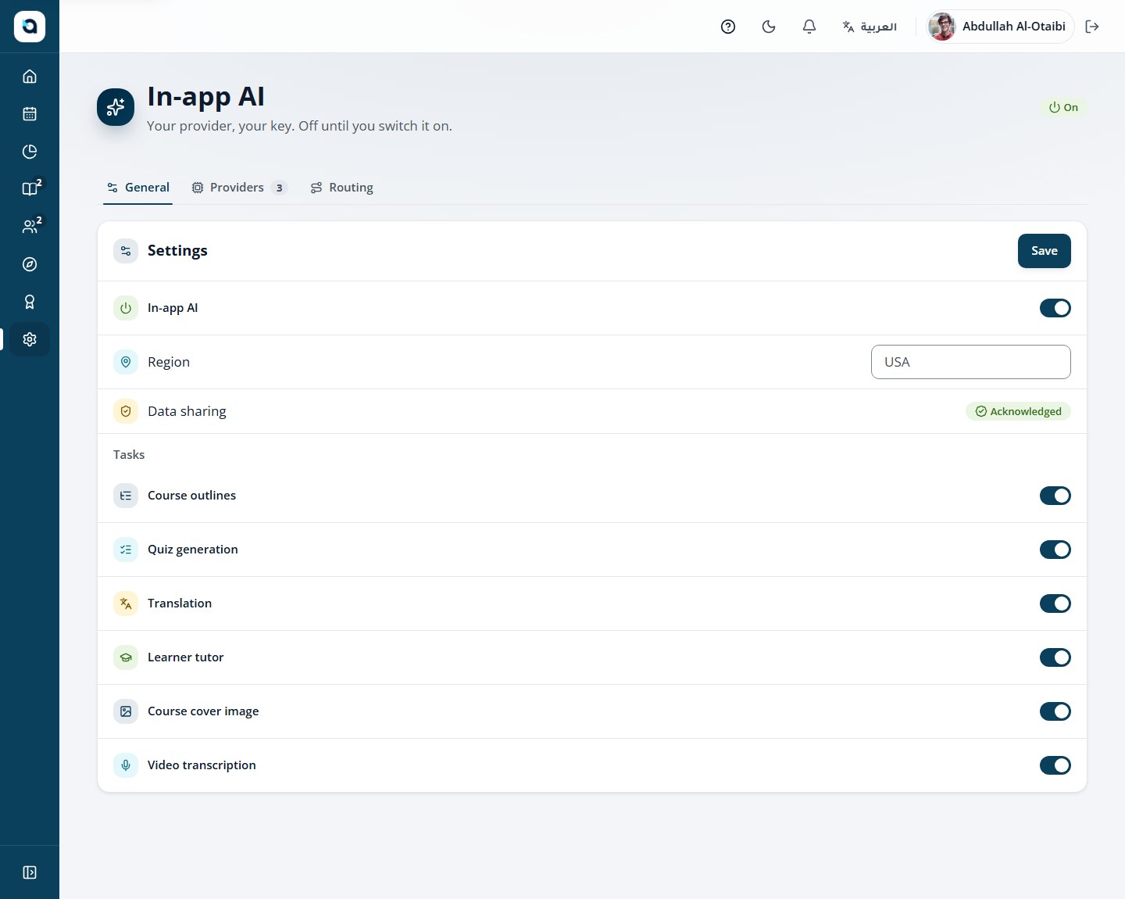The image size is (1125, 899).
Task: Disable the Course outlines task switch
Action: coord(1055,496)
